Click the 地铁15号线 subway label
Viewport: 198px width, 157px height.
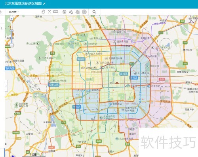pos(160,23)
